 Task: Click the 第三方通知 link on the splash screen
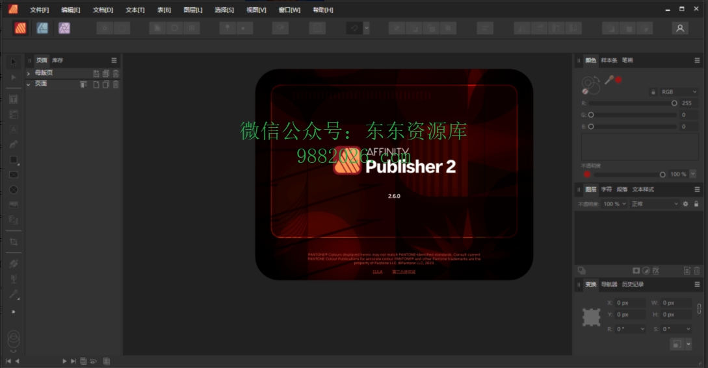[x=404, y=272]
